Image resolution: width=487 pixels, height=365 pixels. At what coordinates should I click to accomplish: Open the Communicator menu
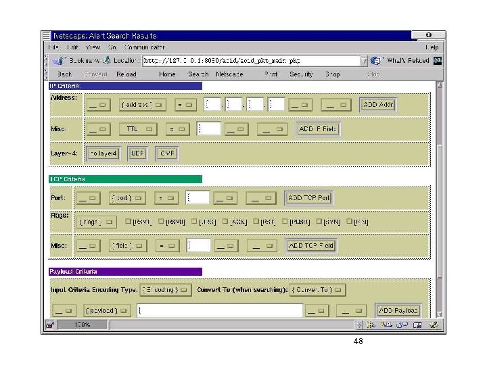coord(144,47)
